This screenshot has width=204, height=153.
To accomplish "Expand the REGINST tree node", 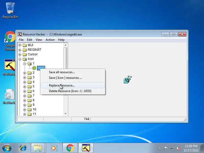I will [x=20, y=50].
